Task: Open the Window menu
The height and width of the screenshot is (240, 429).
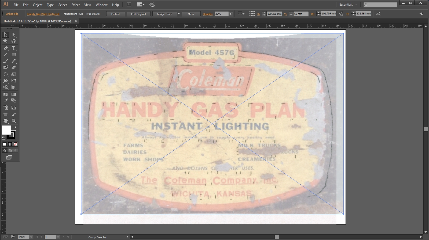Action: point(102,5)
